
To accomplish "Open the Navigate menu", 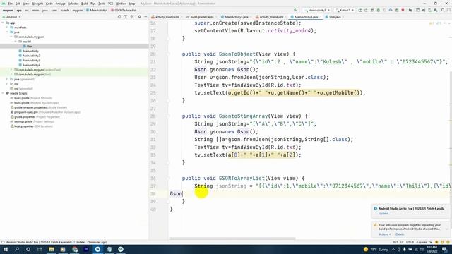I will [x=37, y=4].
